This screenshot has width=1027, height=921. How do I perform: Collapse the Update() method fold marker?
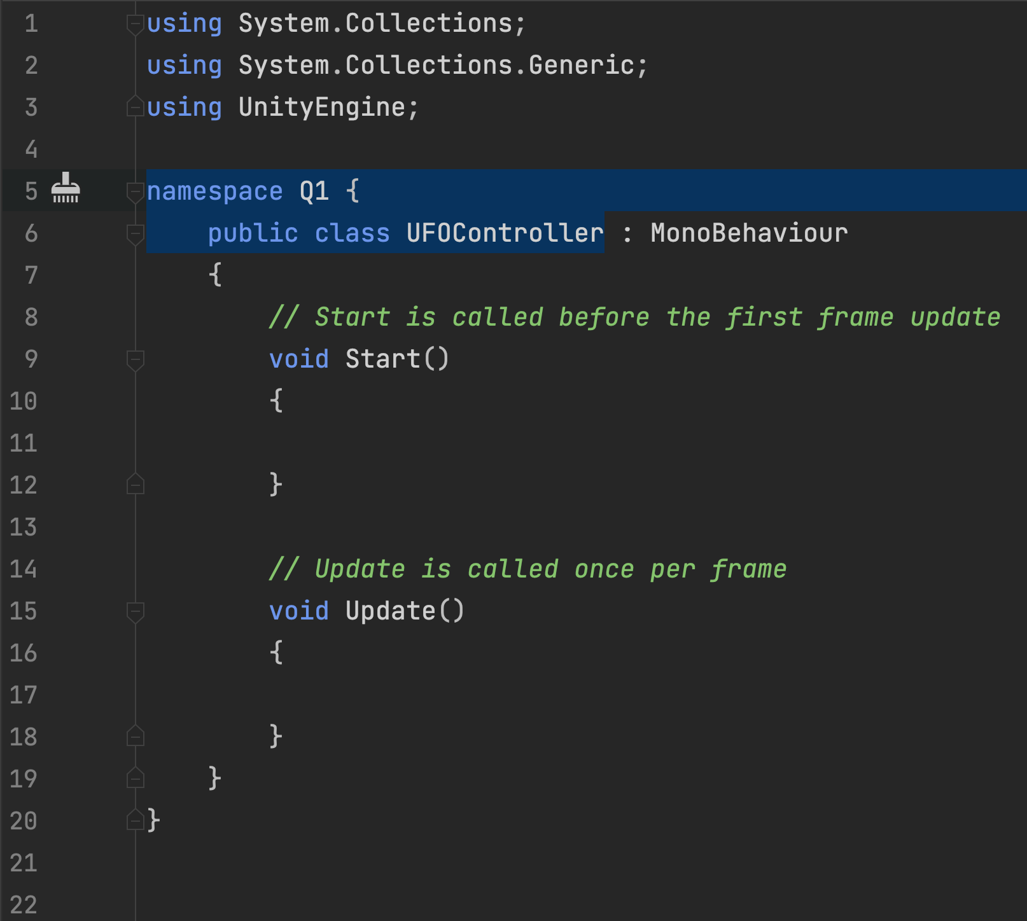[135, 611]
